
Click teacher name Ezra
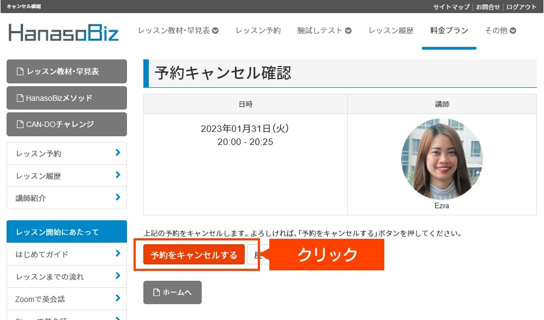442,206
